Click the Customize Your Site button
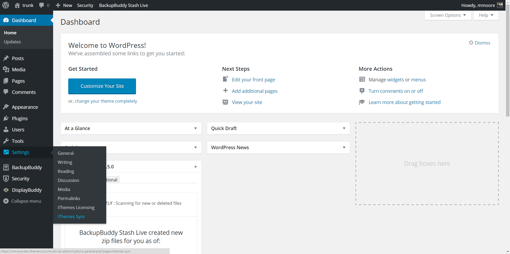Screen dimensions: 510x254 point(102,86)
